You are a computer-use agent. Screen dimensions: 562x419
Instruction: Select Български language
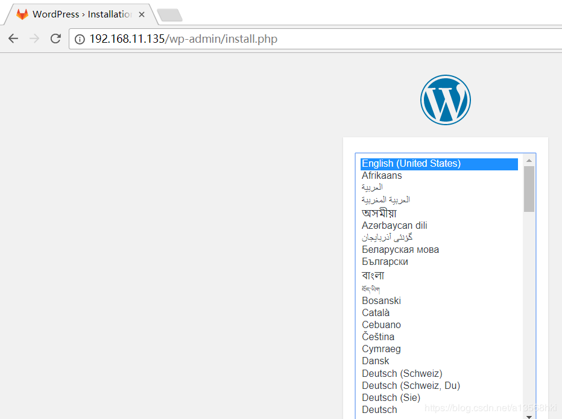pyautogui.click(x=439, y=261)
